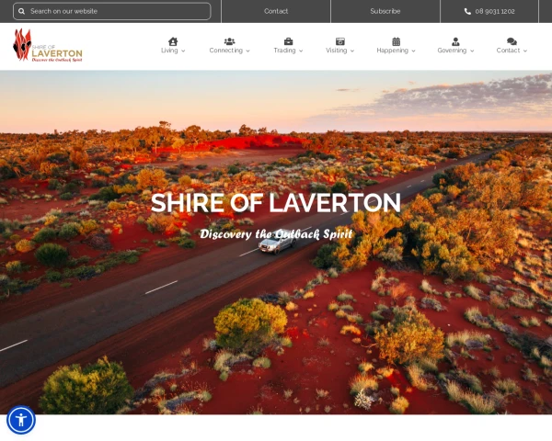Click the Connecting people icon
Image resolution: width=552 pixels, height=441 pixels.
point(229,41)
